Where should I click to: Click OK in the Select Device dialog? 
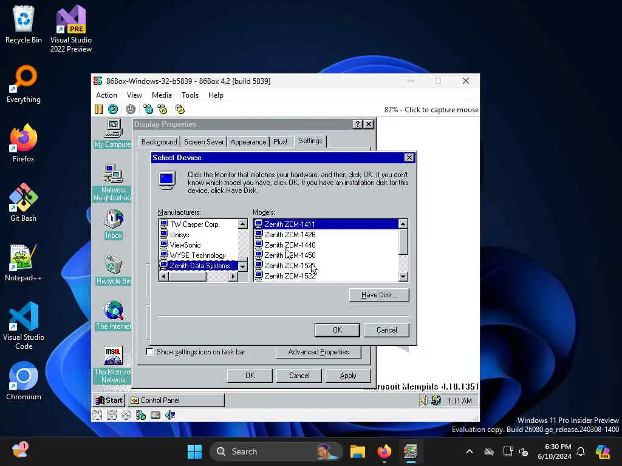tap(337, 329)
